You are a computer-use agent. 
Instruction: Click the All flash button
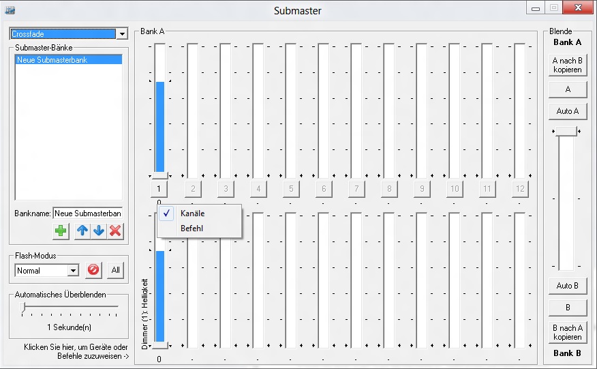116,270
